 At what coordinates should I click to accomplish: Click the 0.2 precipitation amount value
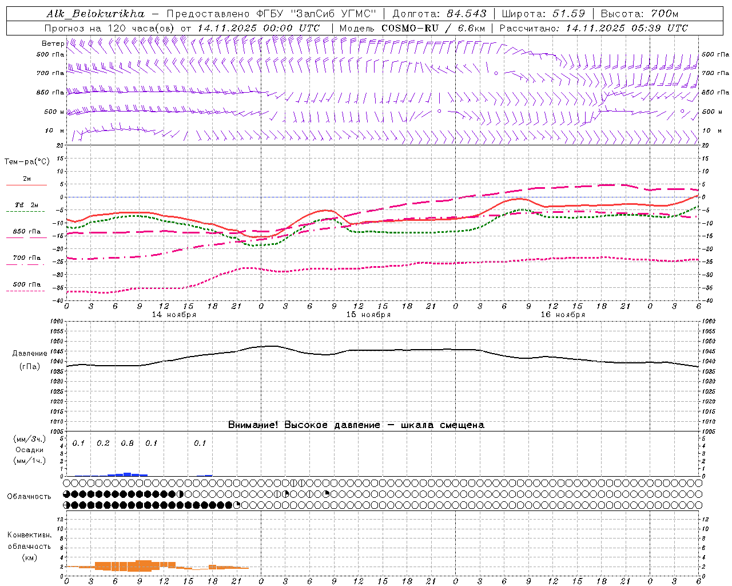(x=103, y=444)
